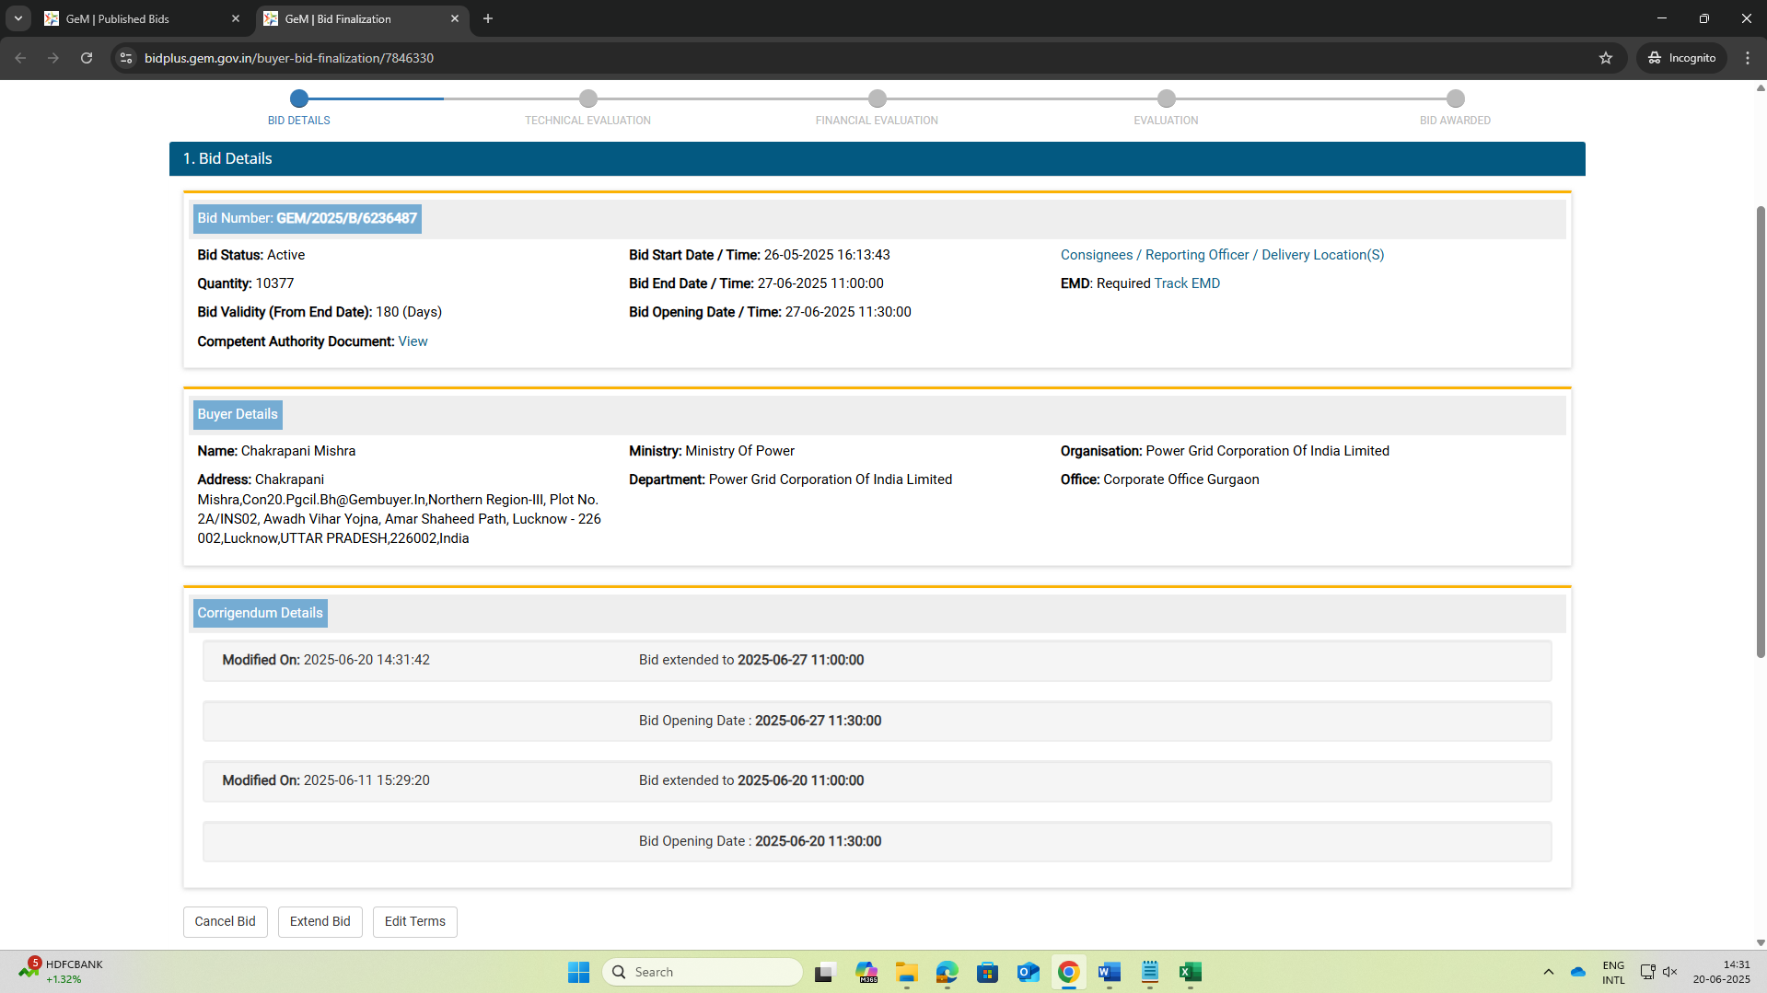This screenshot has height=993, width=1767.
Task: Open OneDrive tray icon
Action: [1578, 972]
